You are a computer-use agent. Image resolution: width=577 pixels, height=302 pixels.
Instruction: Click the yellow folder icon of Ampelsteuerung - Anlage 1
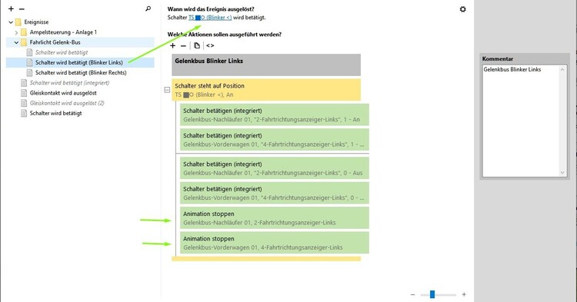24,32
